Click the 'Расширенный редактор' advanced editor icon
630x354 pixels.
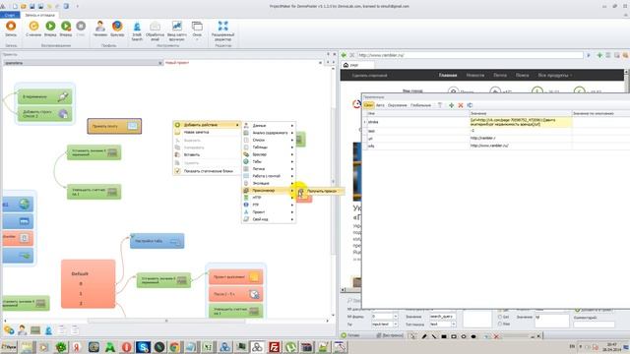(x=223, y=27)
